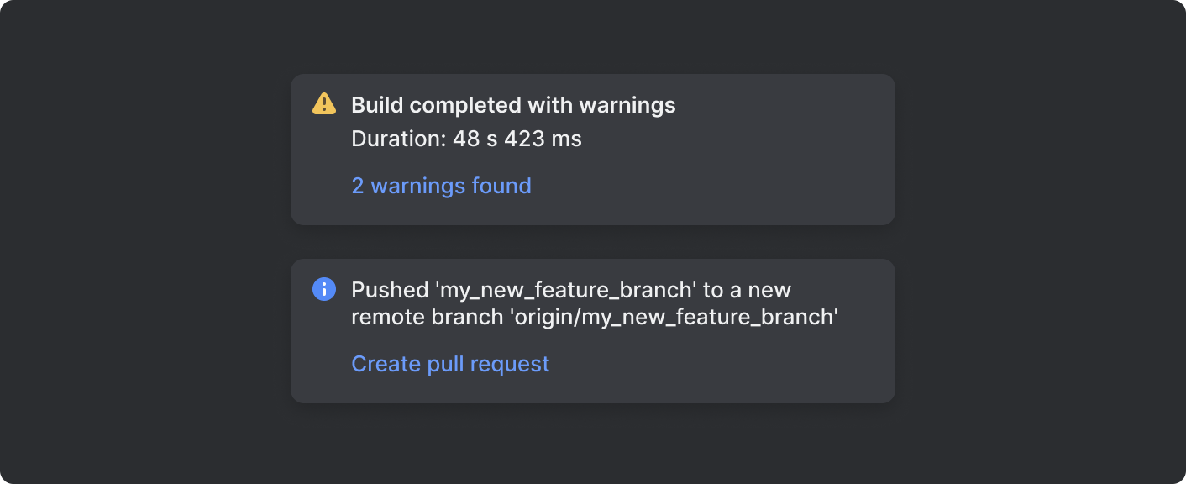The image size is (1186, 484).
Task: Click the alert symbol in the warnings toast
Action: pos(323,103)
